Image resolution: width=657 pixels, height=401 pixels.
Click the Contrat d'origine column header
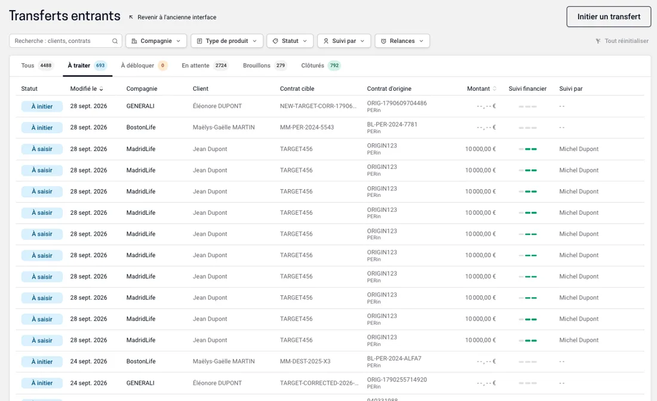click(x=389, y=89)
